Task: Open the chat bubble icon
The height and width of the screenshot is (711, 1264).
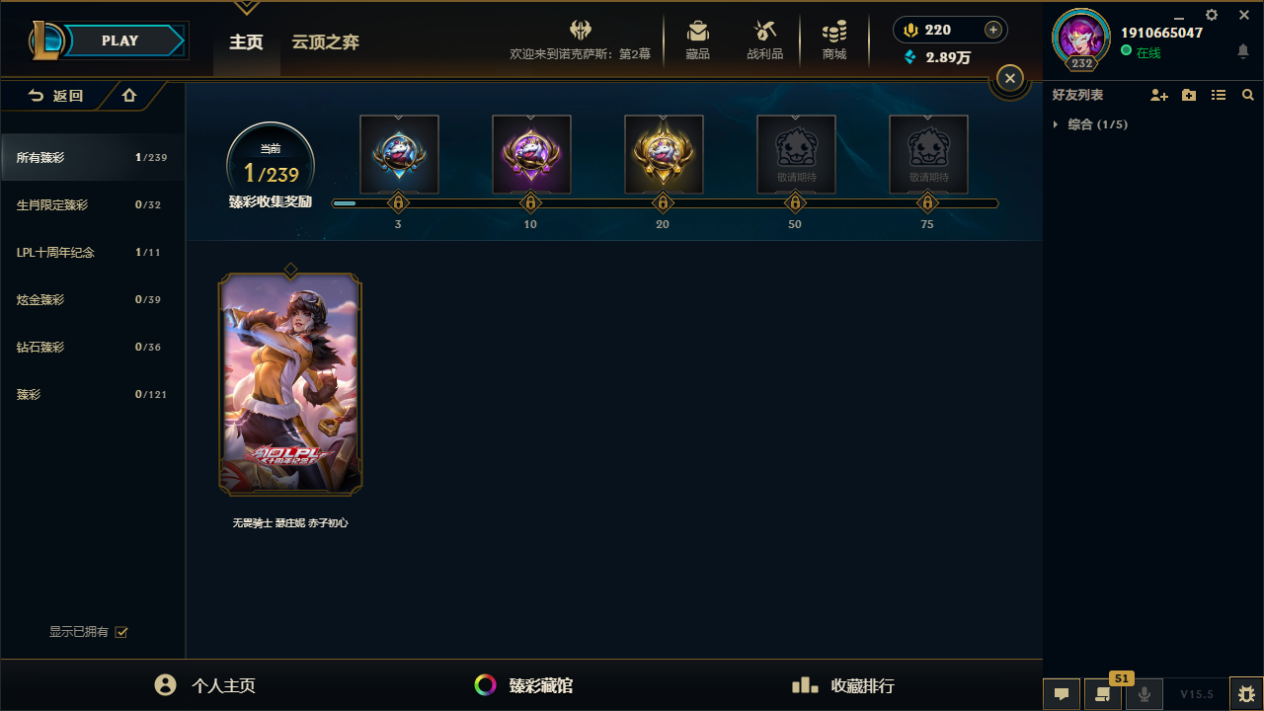Action: [x=1062, y=694]
